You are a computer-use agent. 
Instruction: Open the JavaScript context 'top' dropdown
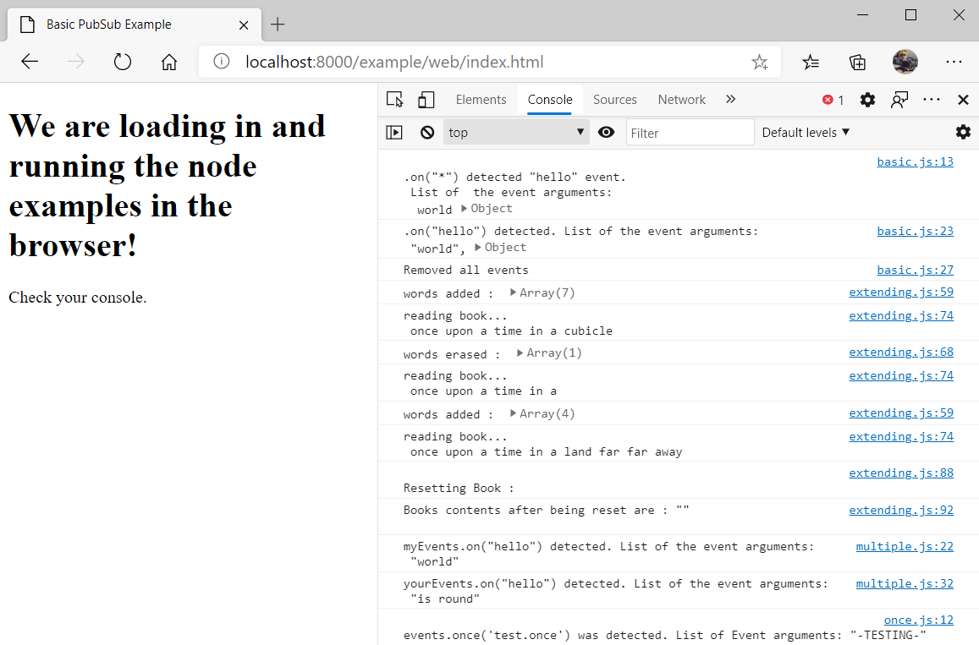(x=516, y=132)
